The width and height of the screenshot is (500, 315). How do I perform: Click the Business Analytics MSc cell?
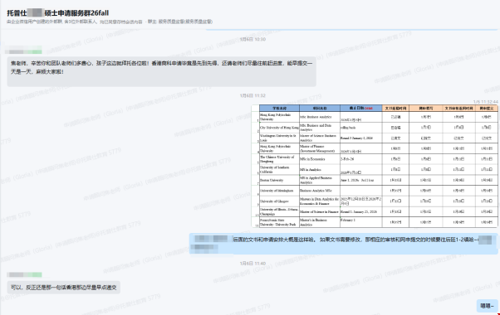click(320, 191)
